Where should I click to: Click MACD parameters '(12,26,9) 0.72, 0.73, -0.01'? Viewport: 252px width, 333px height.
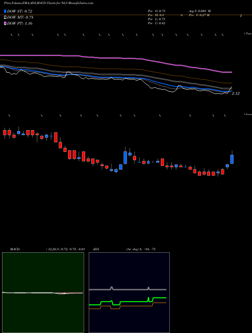[x=66, y=249]
